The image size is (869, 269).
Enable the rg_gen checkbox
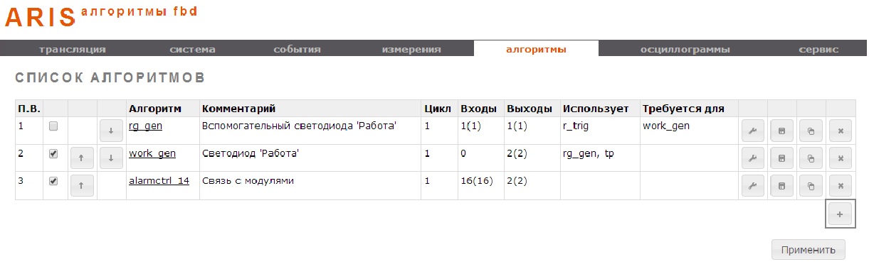point(53,126)
